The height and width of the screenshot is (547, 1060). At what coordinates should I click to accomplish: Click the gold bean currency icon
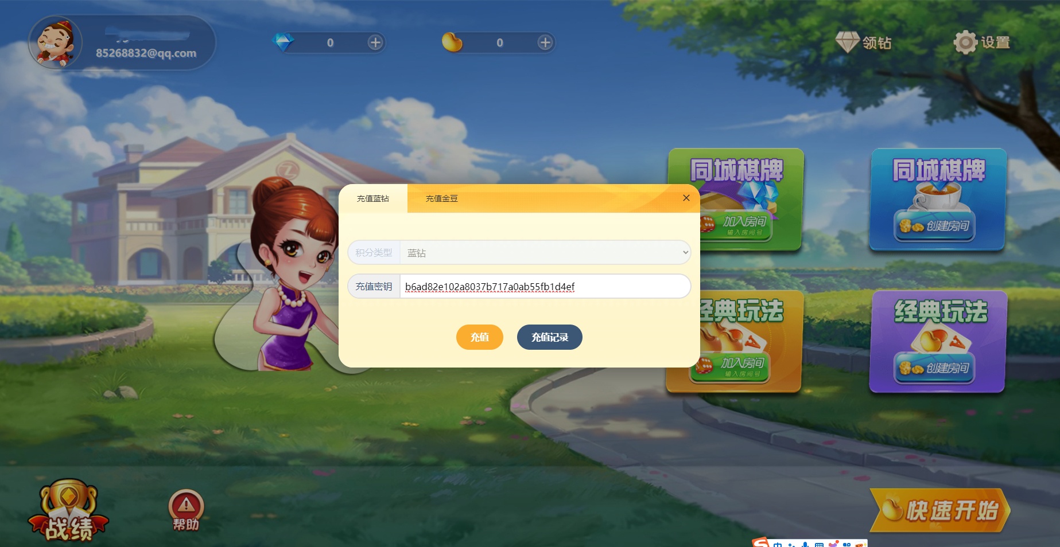(452, 42)
